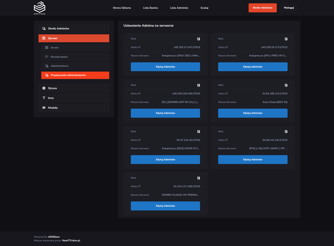334x246 pixels.
Task: Edit admins for 54.37.142.10 server
Action: tap(165, 159)
